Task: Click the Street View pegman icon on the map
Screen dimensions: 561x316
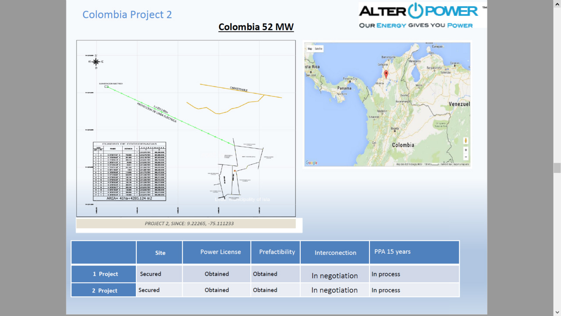Action: click(465, 141)
